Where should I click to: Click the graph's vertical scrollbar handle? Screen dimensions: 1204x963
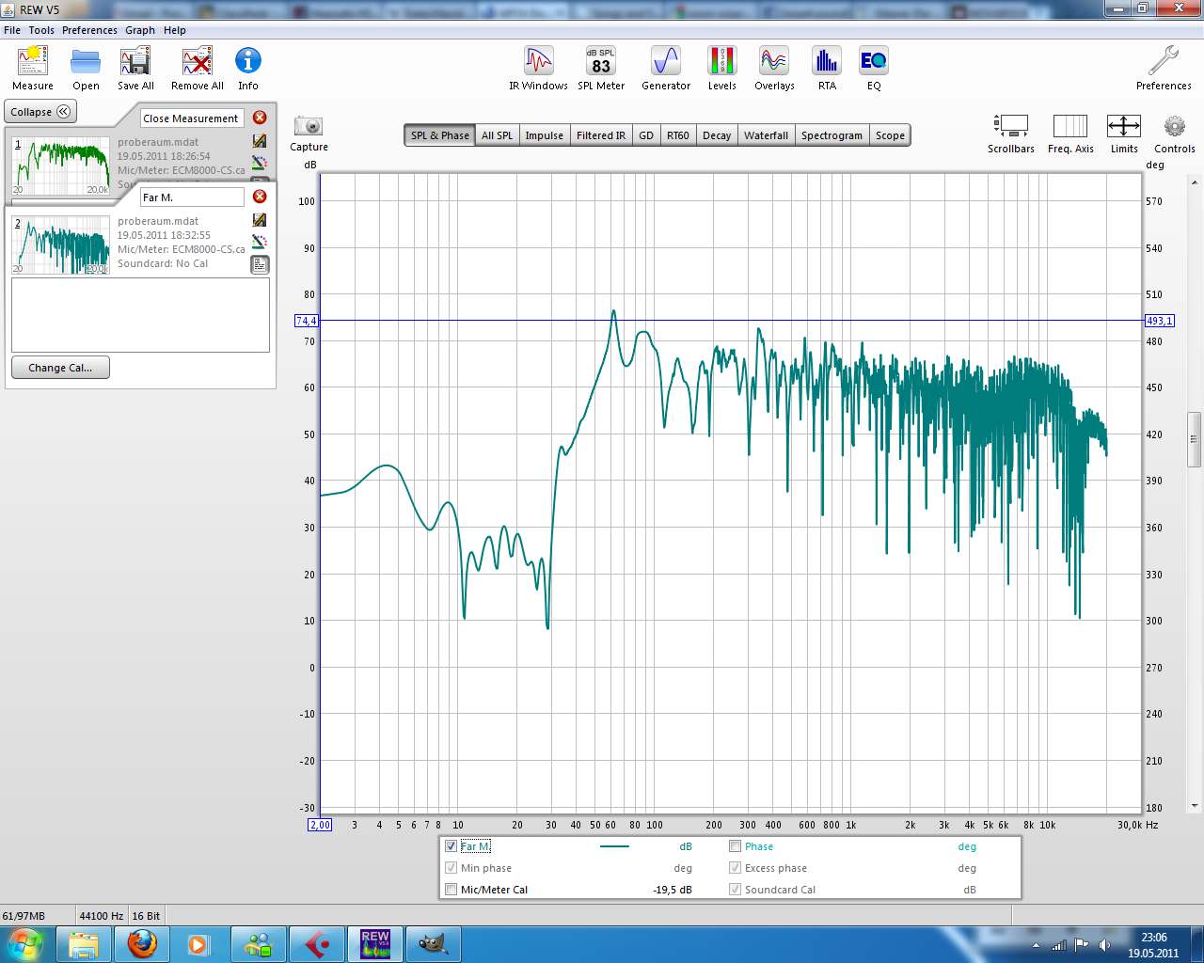click(x=1195, y=439)
